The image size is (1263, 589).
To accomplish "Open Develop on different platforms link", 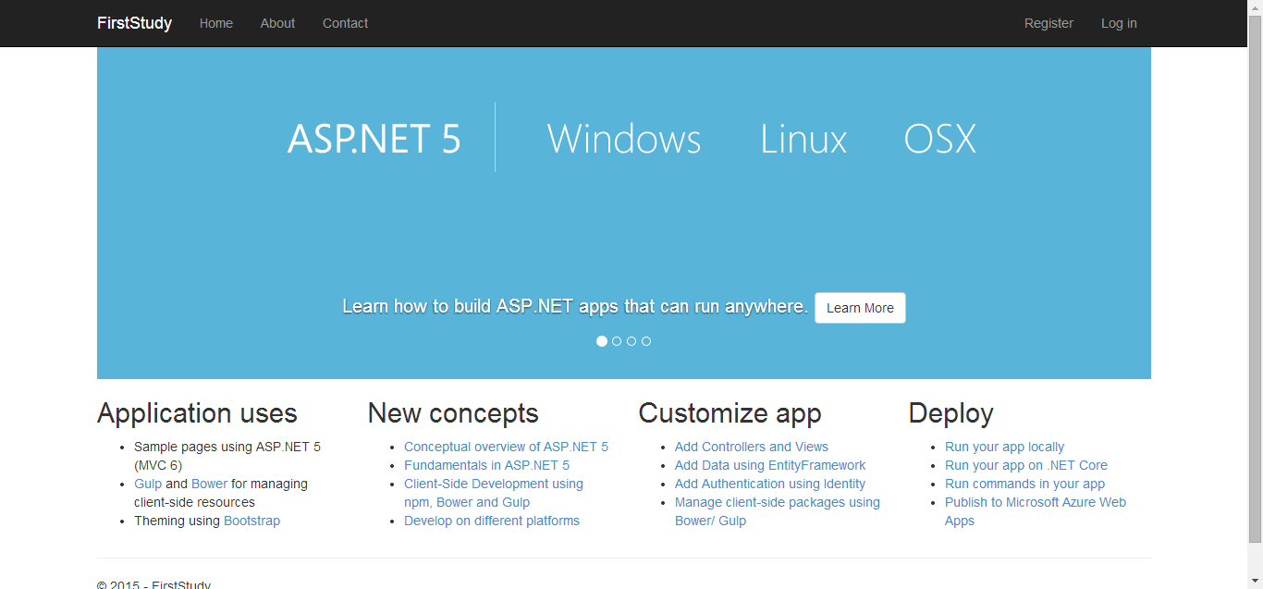I will click(x=492, y=521).
